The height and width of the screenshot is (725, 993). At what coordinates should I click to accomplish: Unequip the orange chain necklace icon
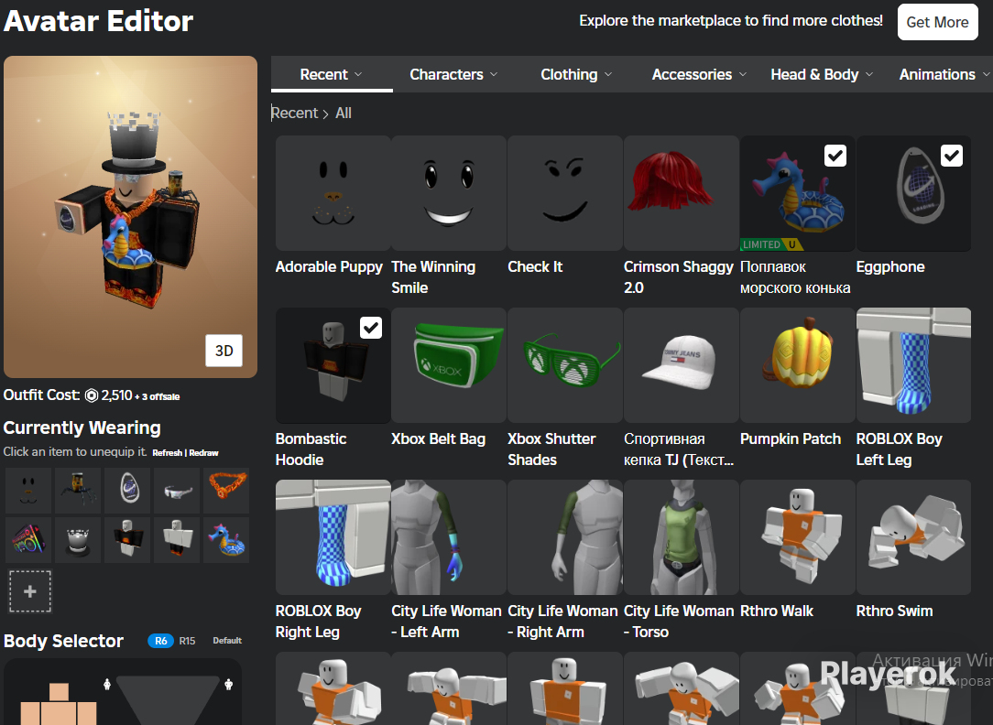tap(226, 491)
